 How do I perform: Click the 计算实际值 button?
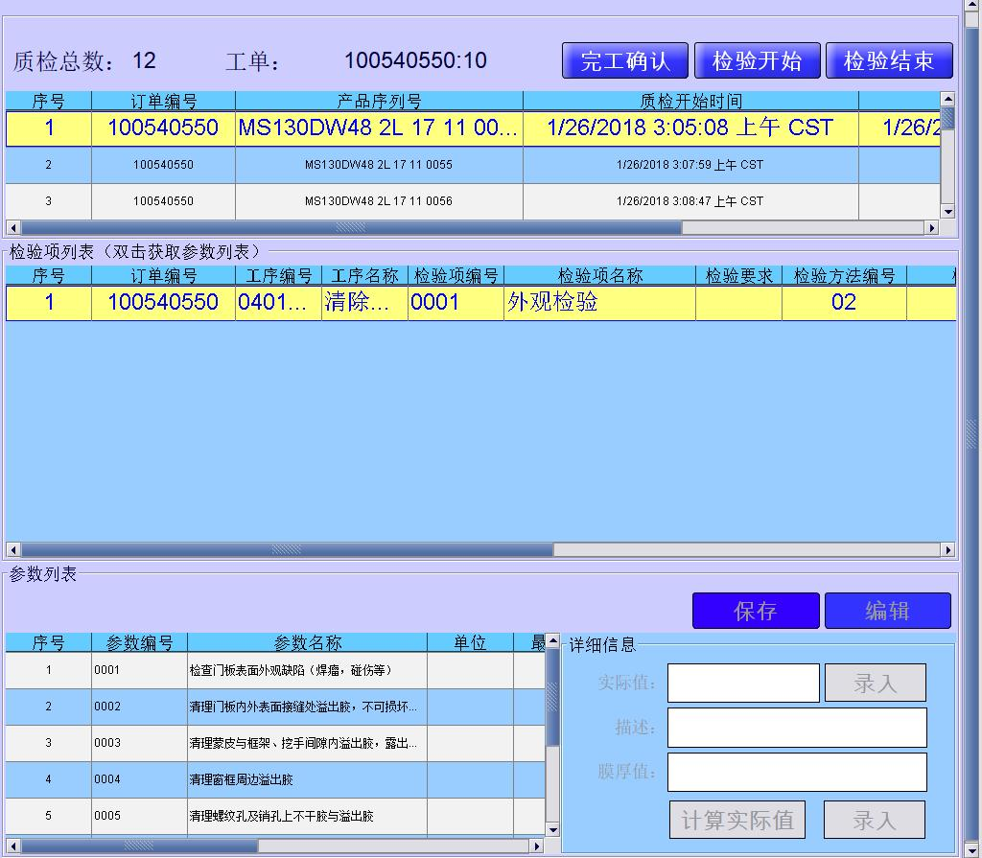736,821
